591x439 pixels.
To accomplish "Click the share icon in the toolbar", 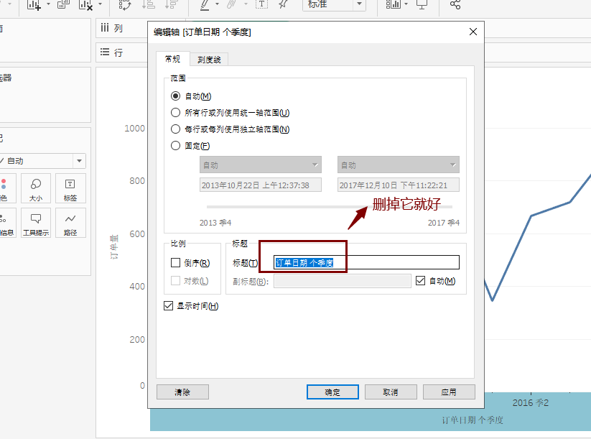I will click(x=455, y=4).
